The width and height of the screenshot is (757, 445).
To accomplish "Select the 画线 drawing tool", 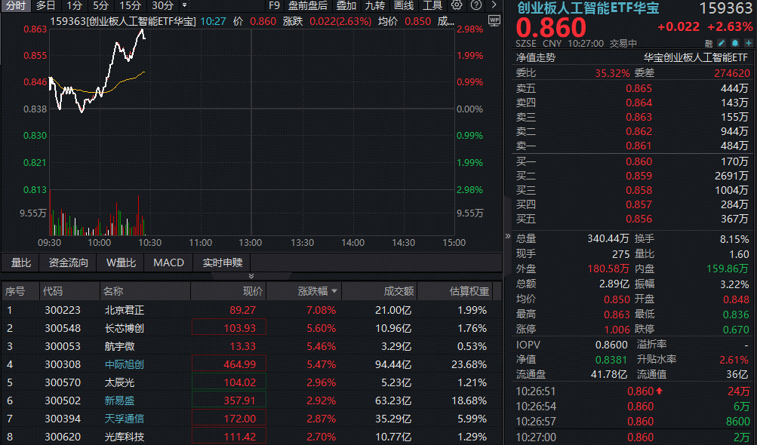I will (x=404, y=6).
